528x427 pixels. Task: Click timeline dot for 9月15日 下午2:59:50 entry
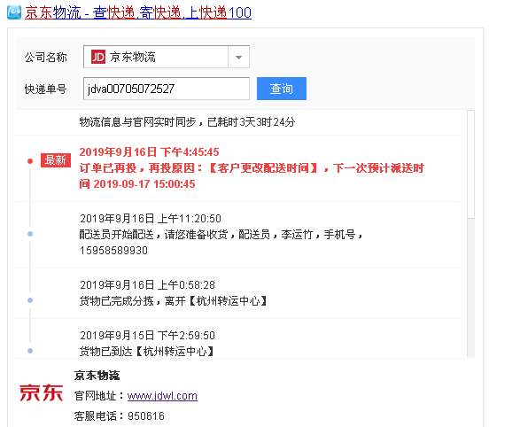[30, 351]
